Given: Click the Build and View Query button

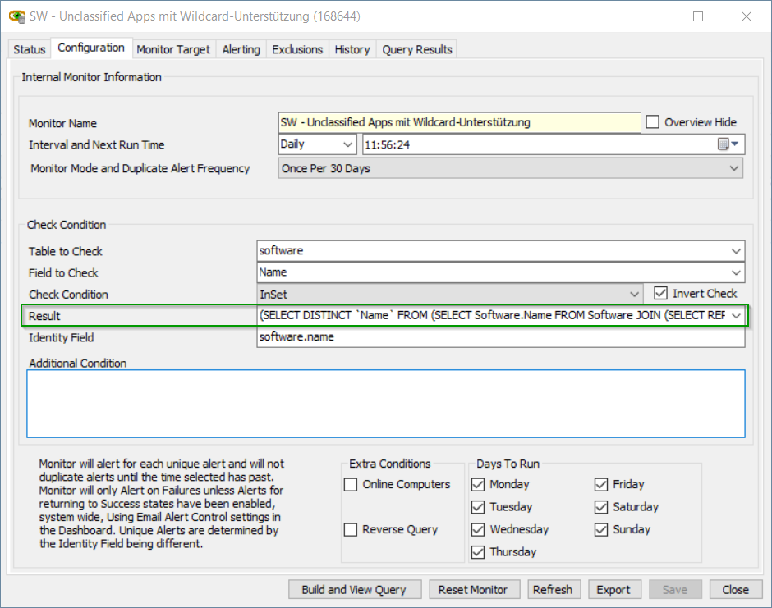Looking at the screenshot, I should [x=354, y=589].
